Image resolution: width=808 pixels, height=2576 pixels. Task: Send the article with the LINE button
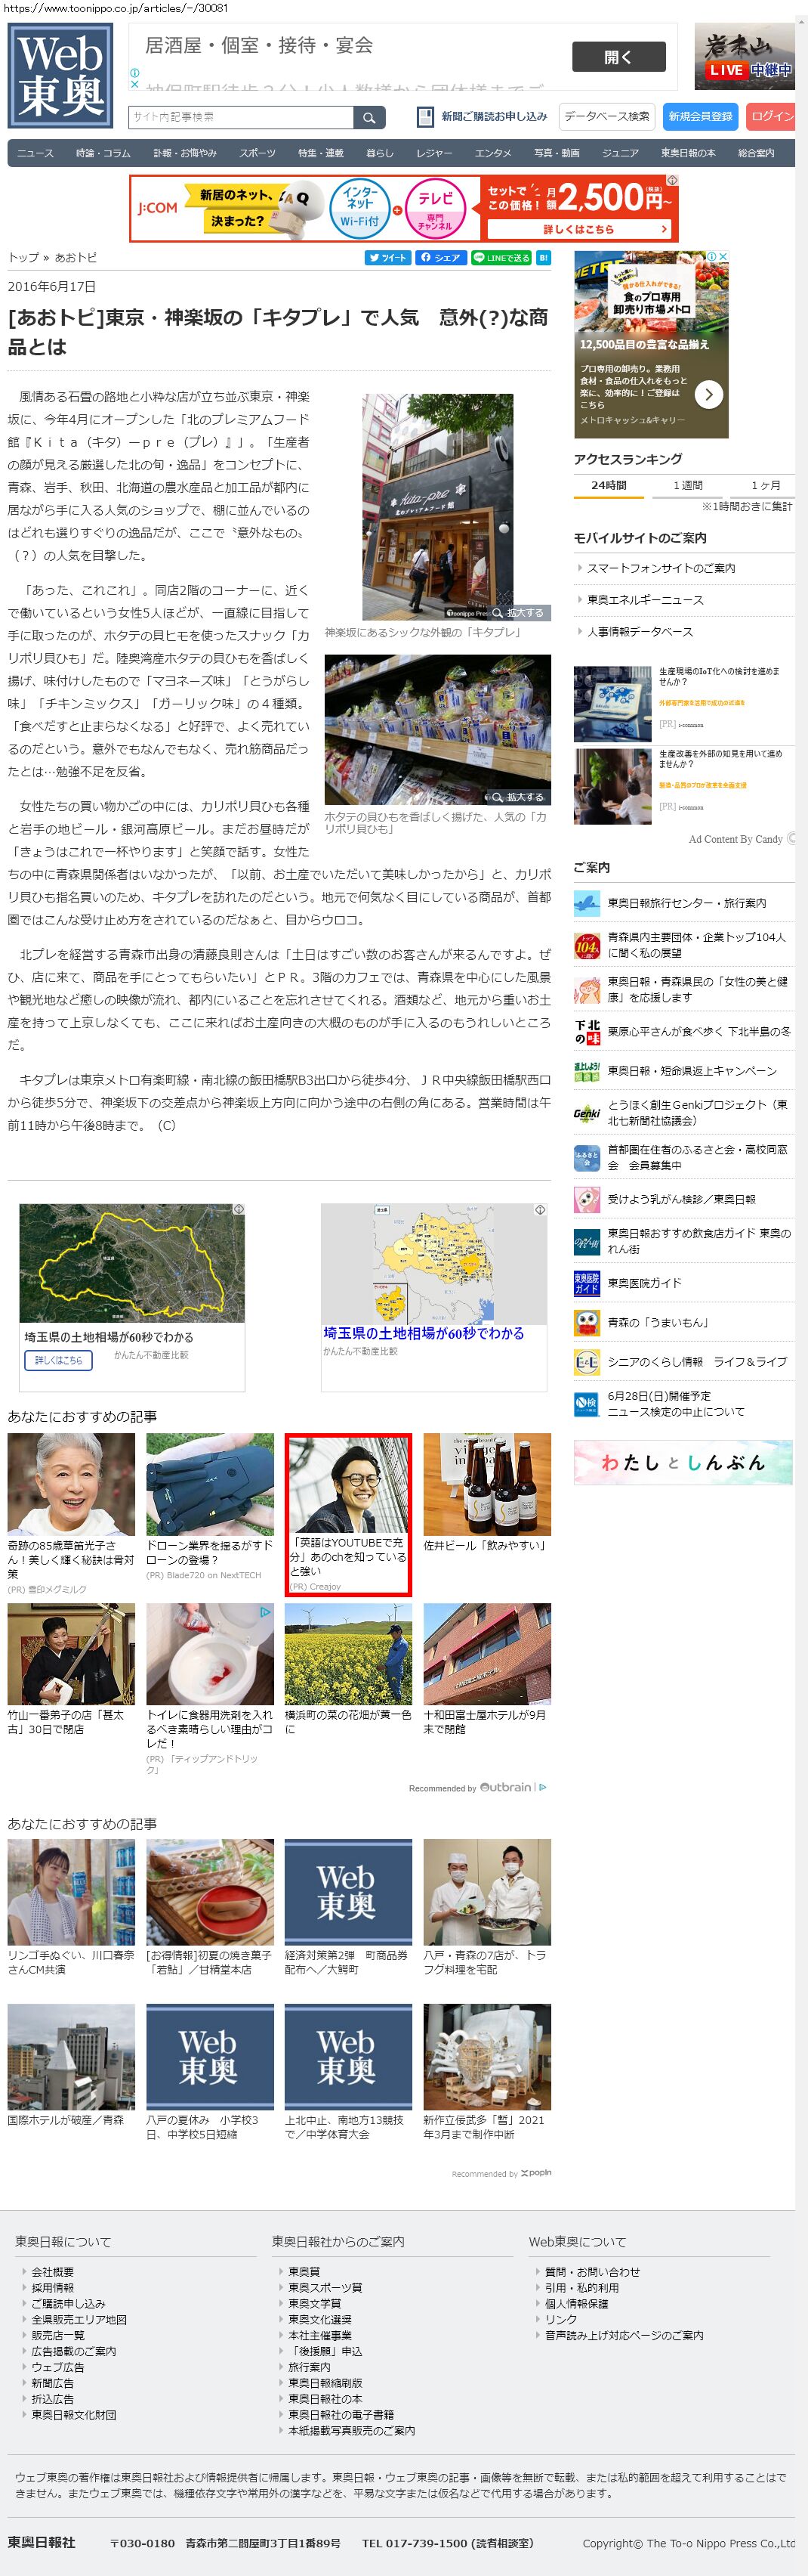(x=501, y=258)
